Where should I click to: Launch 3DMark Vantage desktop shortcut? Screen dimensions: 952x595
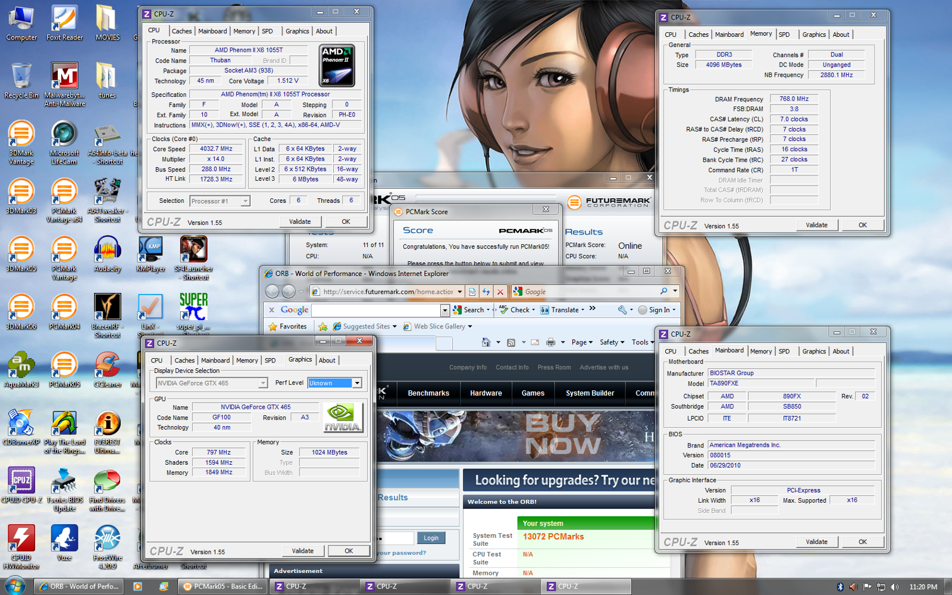coord(21,143)
